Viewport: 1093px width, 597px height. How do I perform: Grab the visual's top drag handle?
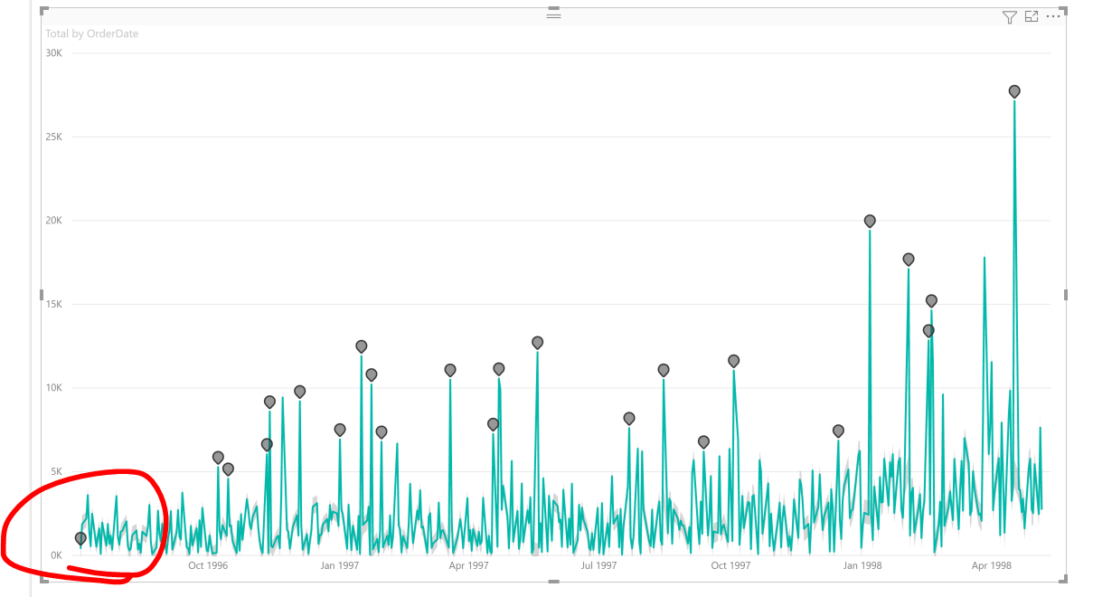click(x=553, y=15)
